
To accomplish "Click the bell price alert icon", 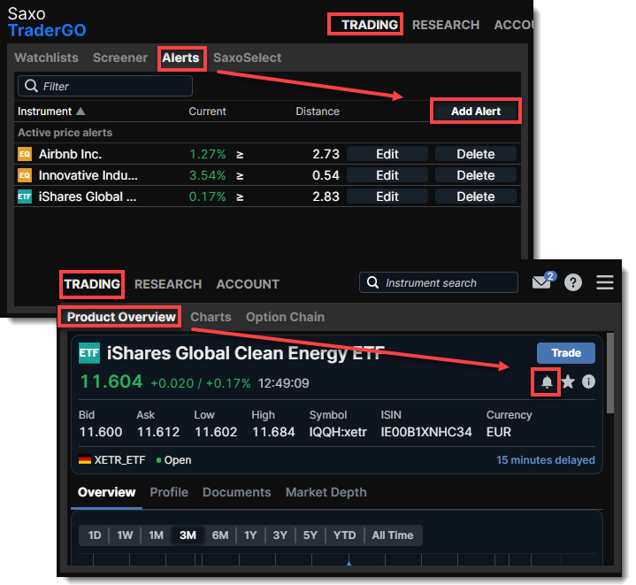I will click(x=547, y=381).
